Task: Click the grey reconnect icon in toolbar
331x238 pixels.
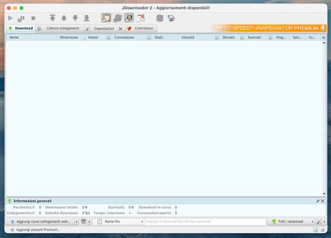Action: [x=160, y=18]
